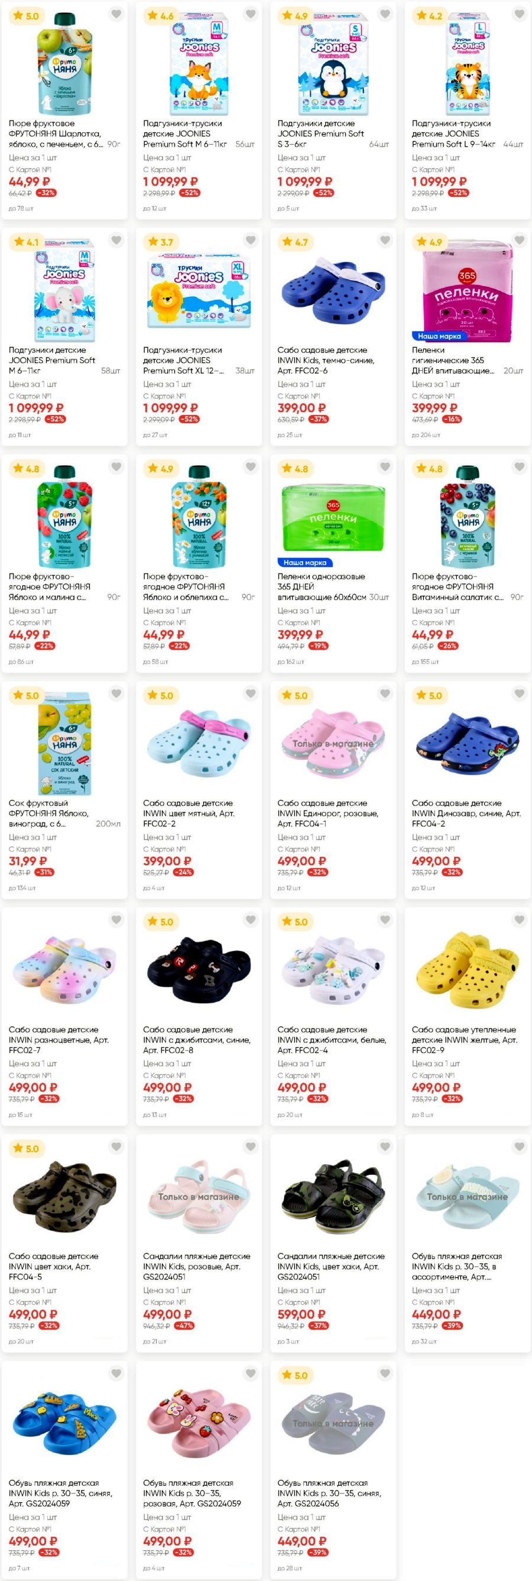Heart the mint INWIN clogs FFC02-2

[x=251, y=694]
